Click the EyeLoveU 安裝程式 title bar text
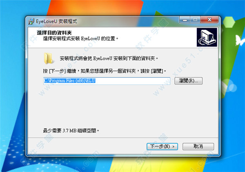Screen dimensions: 245x172 56,21
